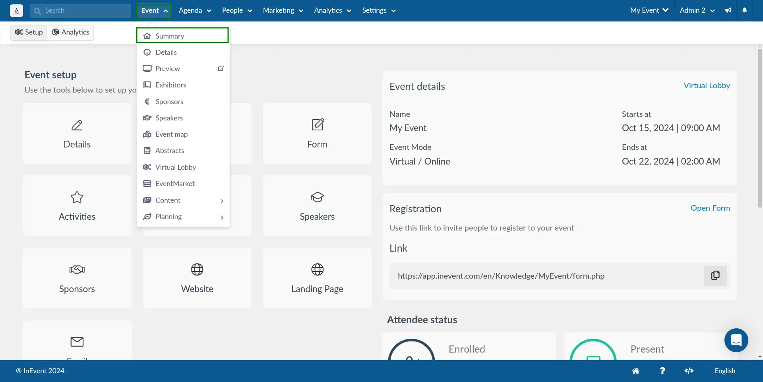Expand the Planning submenu
This screenshot has width=763, height=382.
click(183, 217)
